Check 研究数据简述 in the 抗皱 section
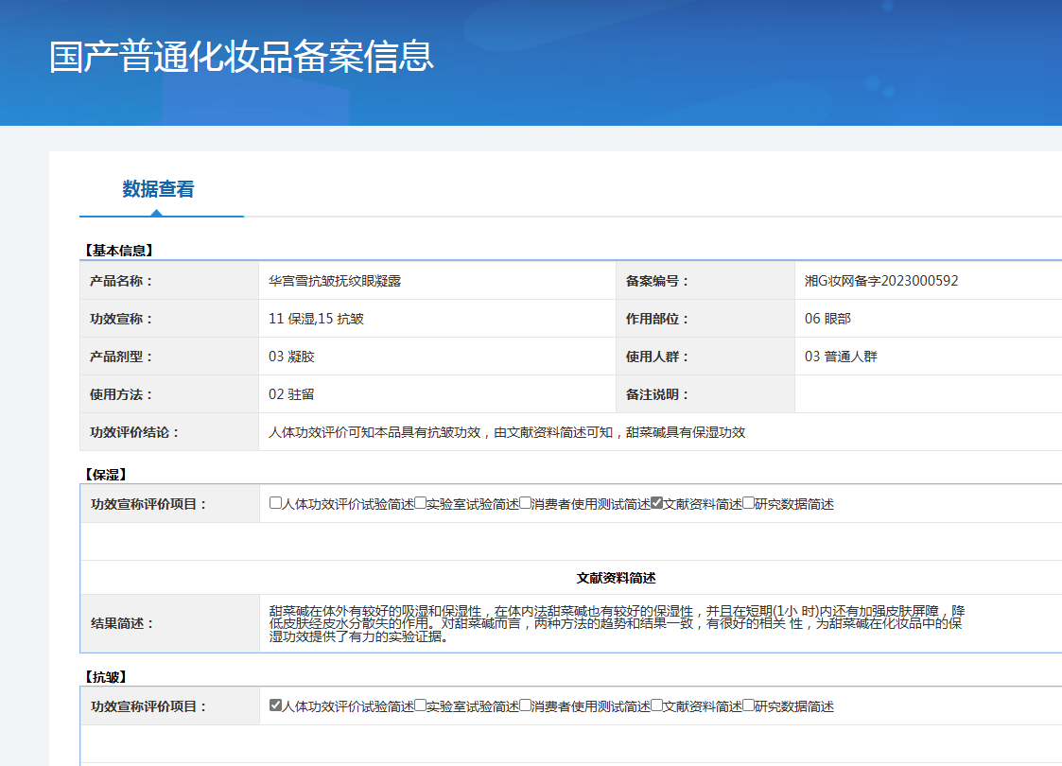The width and height of the screenshot is (1062, 766). pos(749,705)
